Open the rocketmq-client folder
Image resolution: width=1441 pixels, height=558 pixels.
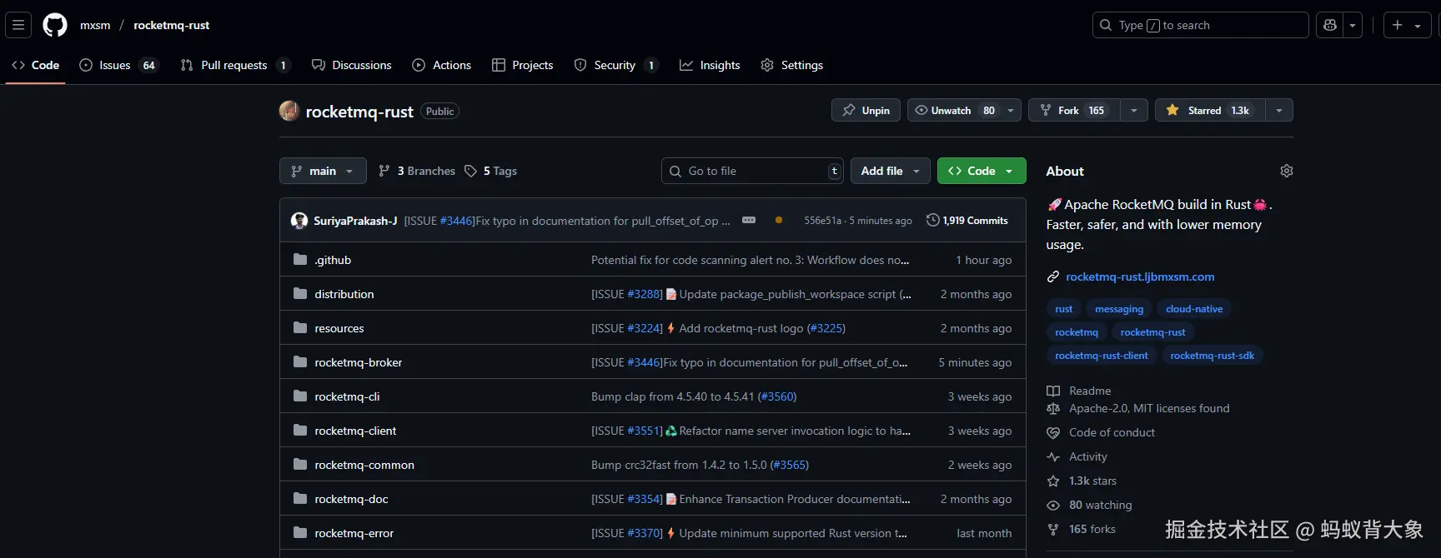355,431
